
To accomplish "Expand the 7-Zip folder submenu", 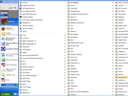I will [42, 35].
